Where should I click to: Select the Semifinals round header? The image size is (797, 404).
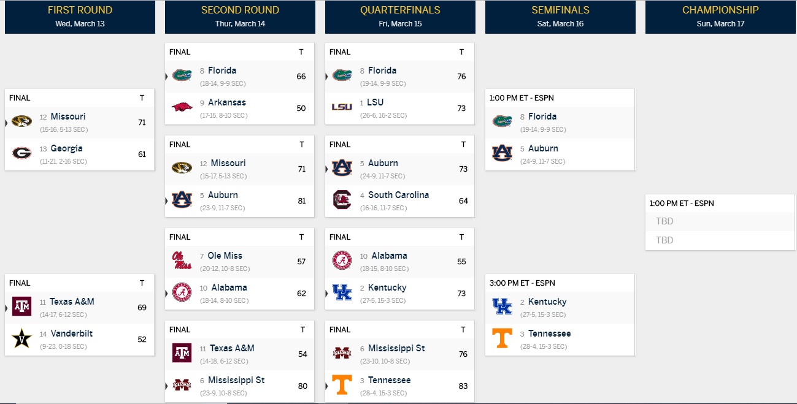[560, 17]
